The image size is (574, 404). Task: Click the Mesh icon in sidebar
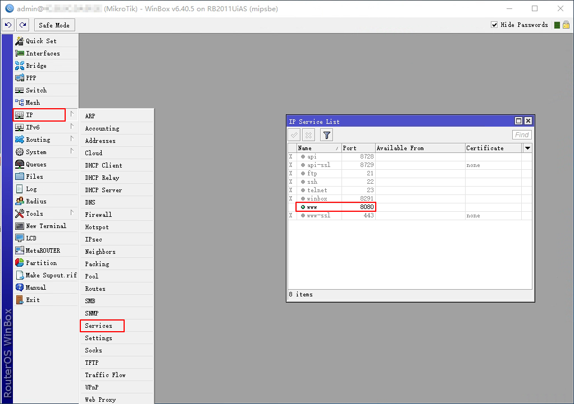(x=20, y=103)
